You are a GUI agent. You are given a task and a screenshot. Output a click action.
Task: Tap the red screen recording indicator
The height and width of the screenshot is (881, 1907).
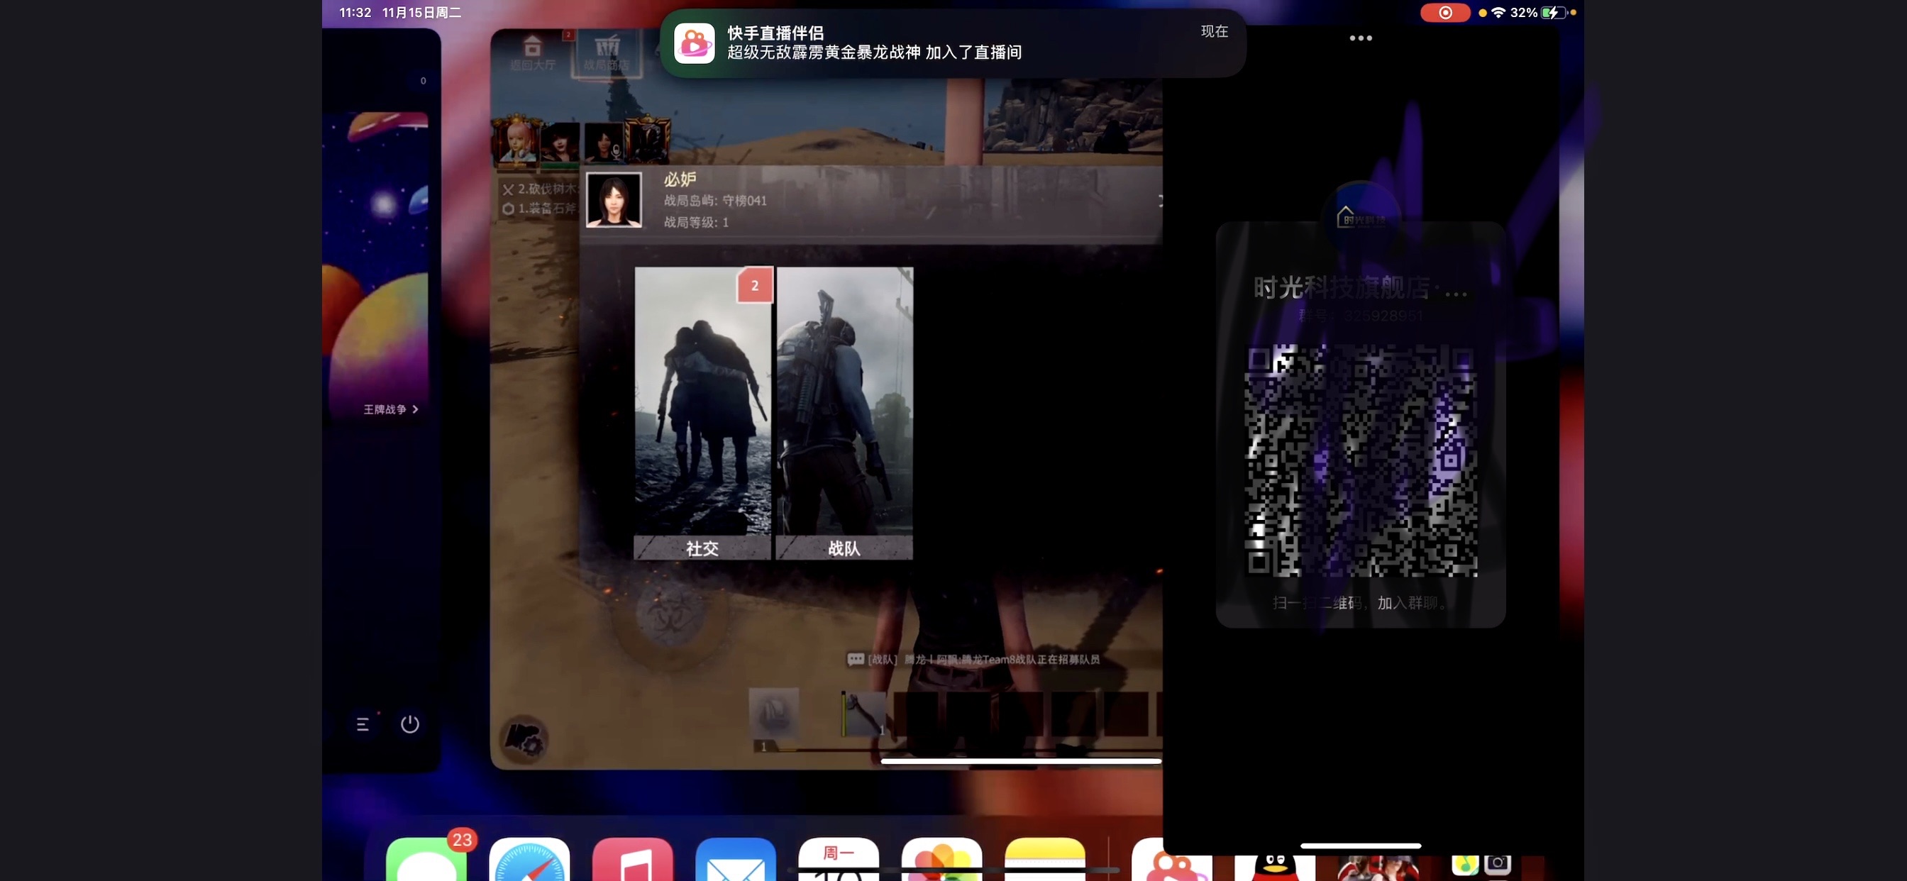click(x=1445, y=13)
